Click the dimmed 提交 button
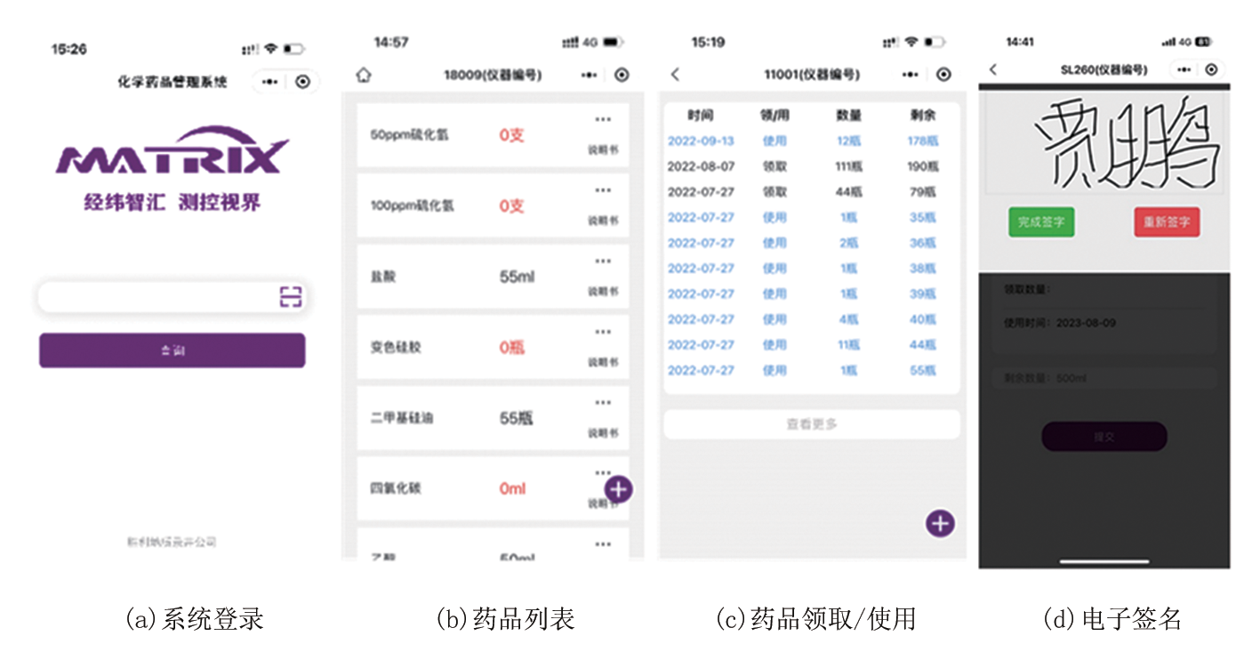 tap(1104, 437)
